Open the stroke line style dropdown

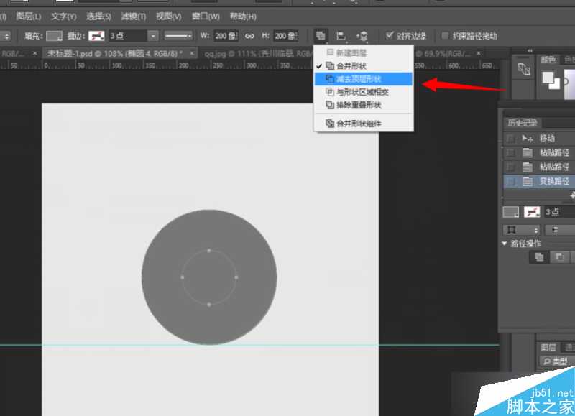click(178, 35)
